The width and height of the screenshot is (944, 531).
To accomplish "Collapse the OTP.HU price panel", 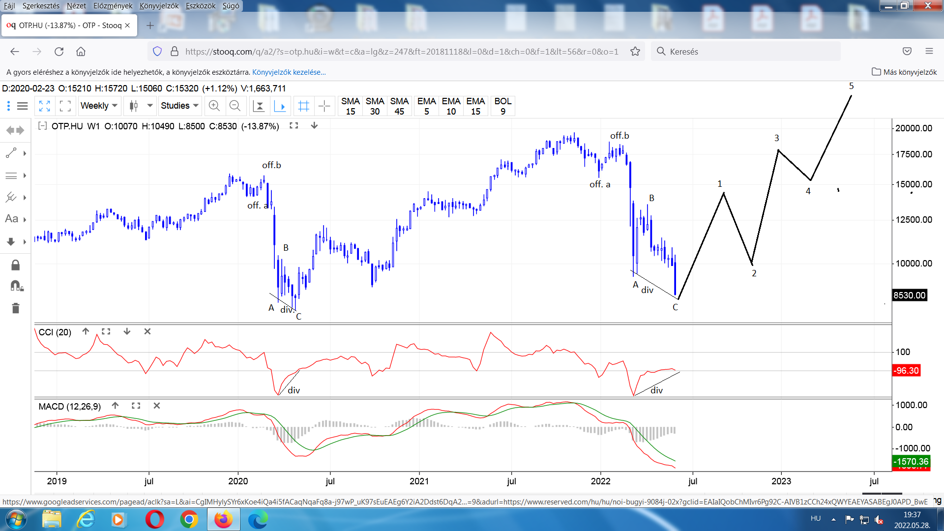I will (x=43, y=126).
